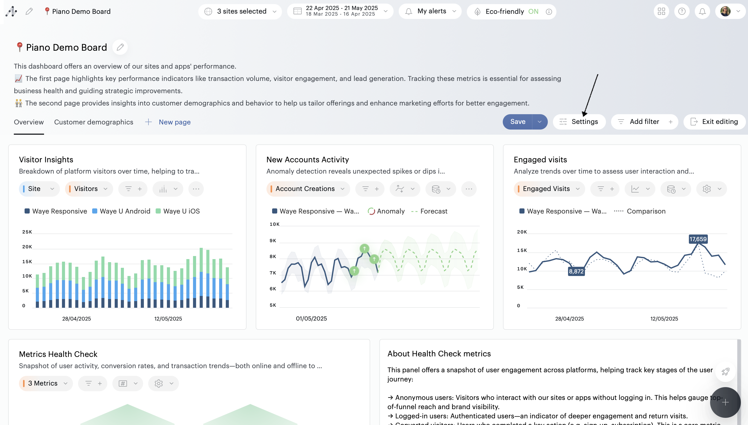The height and width of the screenshot is (425, 748).
Task: Open the rocket icon floating button
Action: pos(725,371)
